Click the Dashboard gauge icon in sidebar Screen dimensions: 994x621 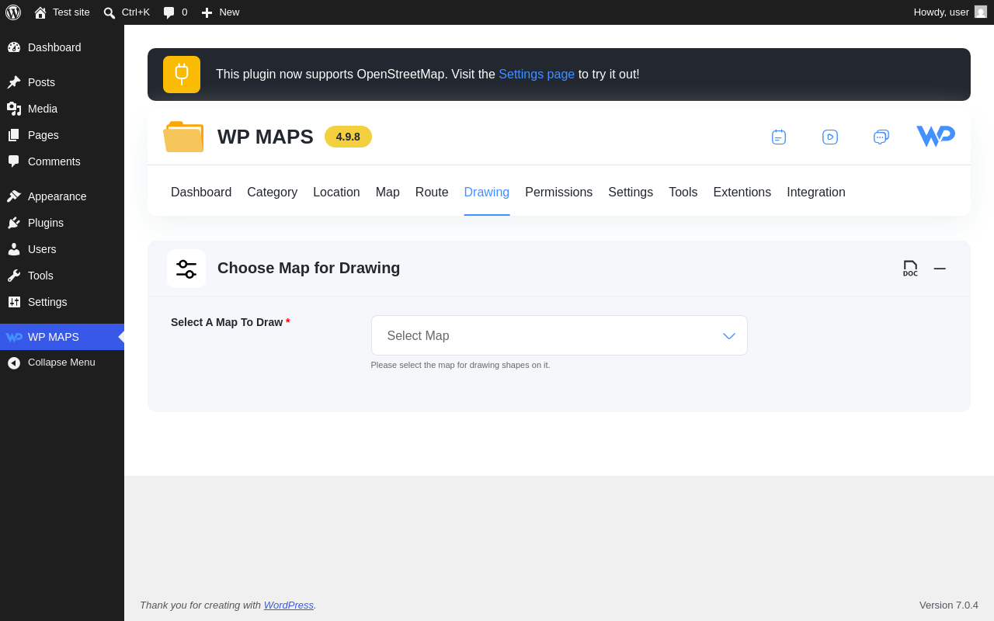pyautogui.click(x=14, y=47)
